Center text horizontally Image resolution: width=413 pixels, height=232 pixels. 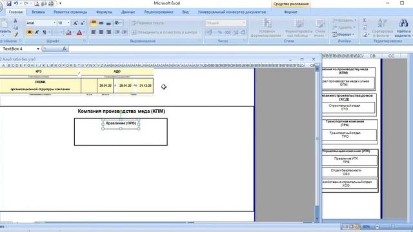click(x=101, y=32)
